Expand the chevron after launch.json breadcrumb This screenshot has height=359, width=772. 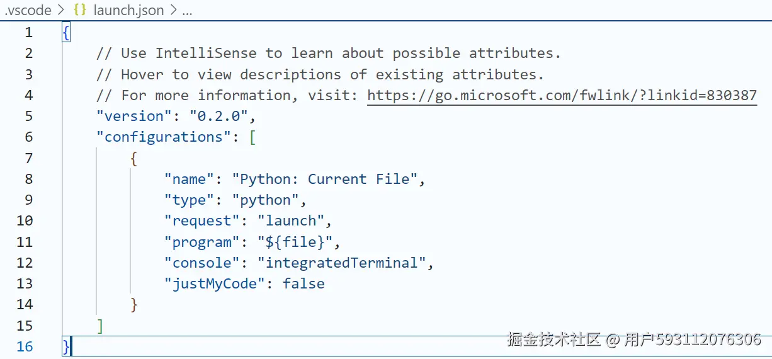click(173, 10)
